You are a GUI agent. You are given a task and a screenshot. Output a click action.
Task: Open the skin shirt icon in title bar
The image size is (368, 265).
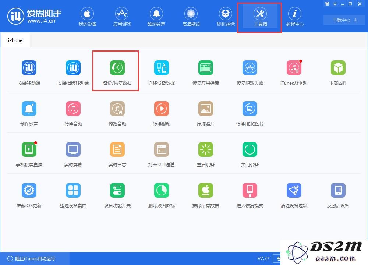[x=327, y=4]
